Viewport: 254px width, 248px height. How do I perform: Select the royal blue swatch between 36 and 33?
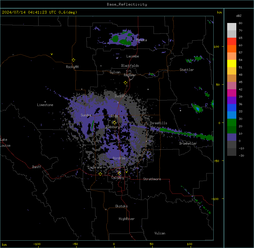pos(232,108)
